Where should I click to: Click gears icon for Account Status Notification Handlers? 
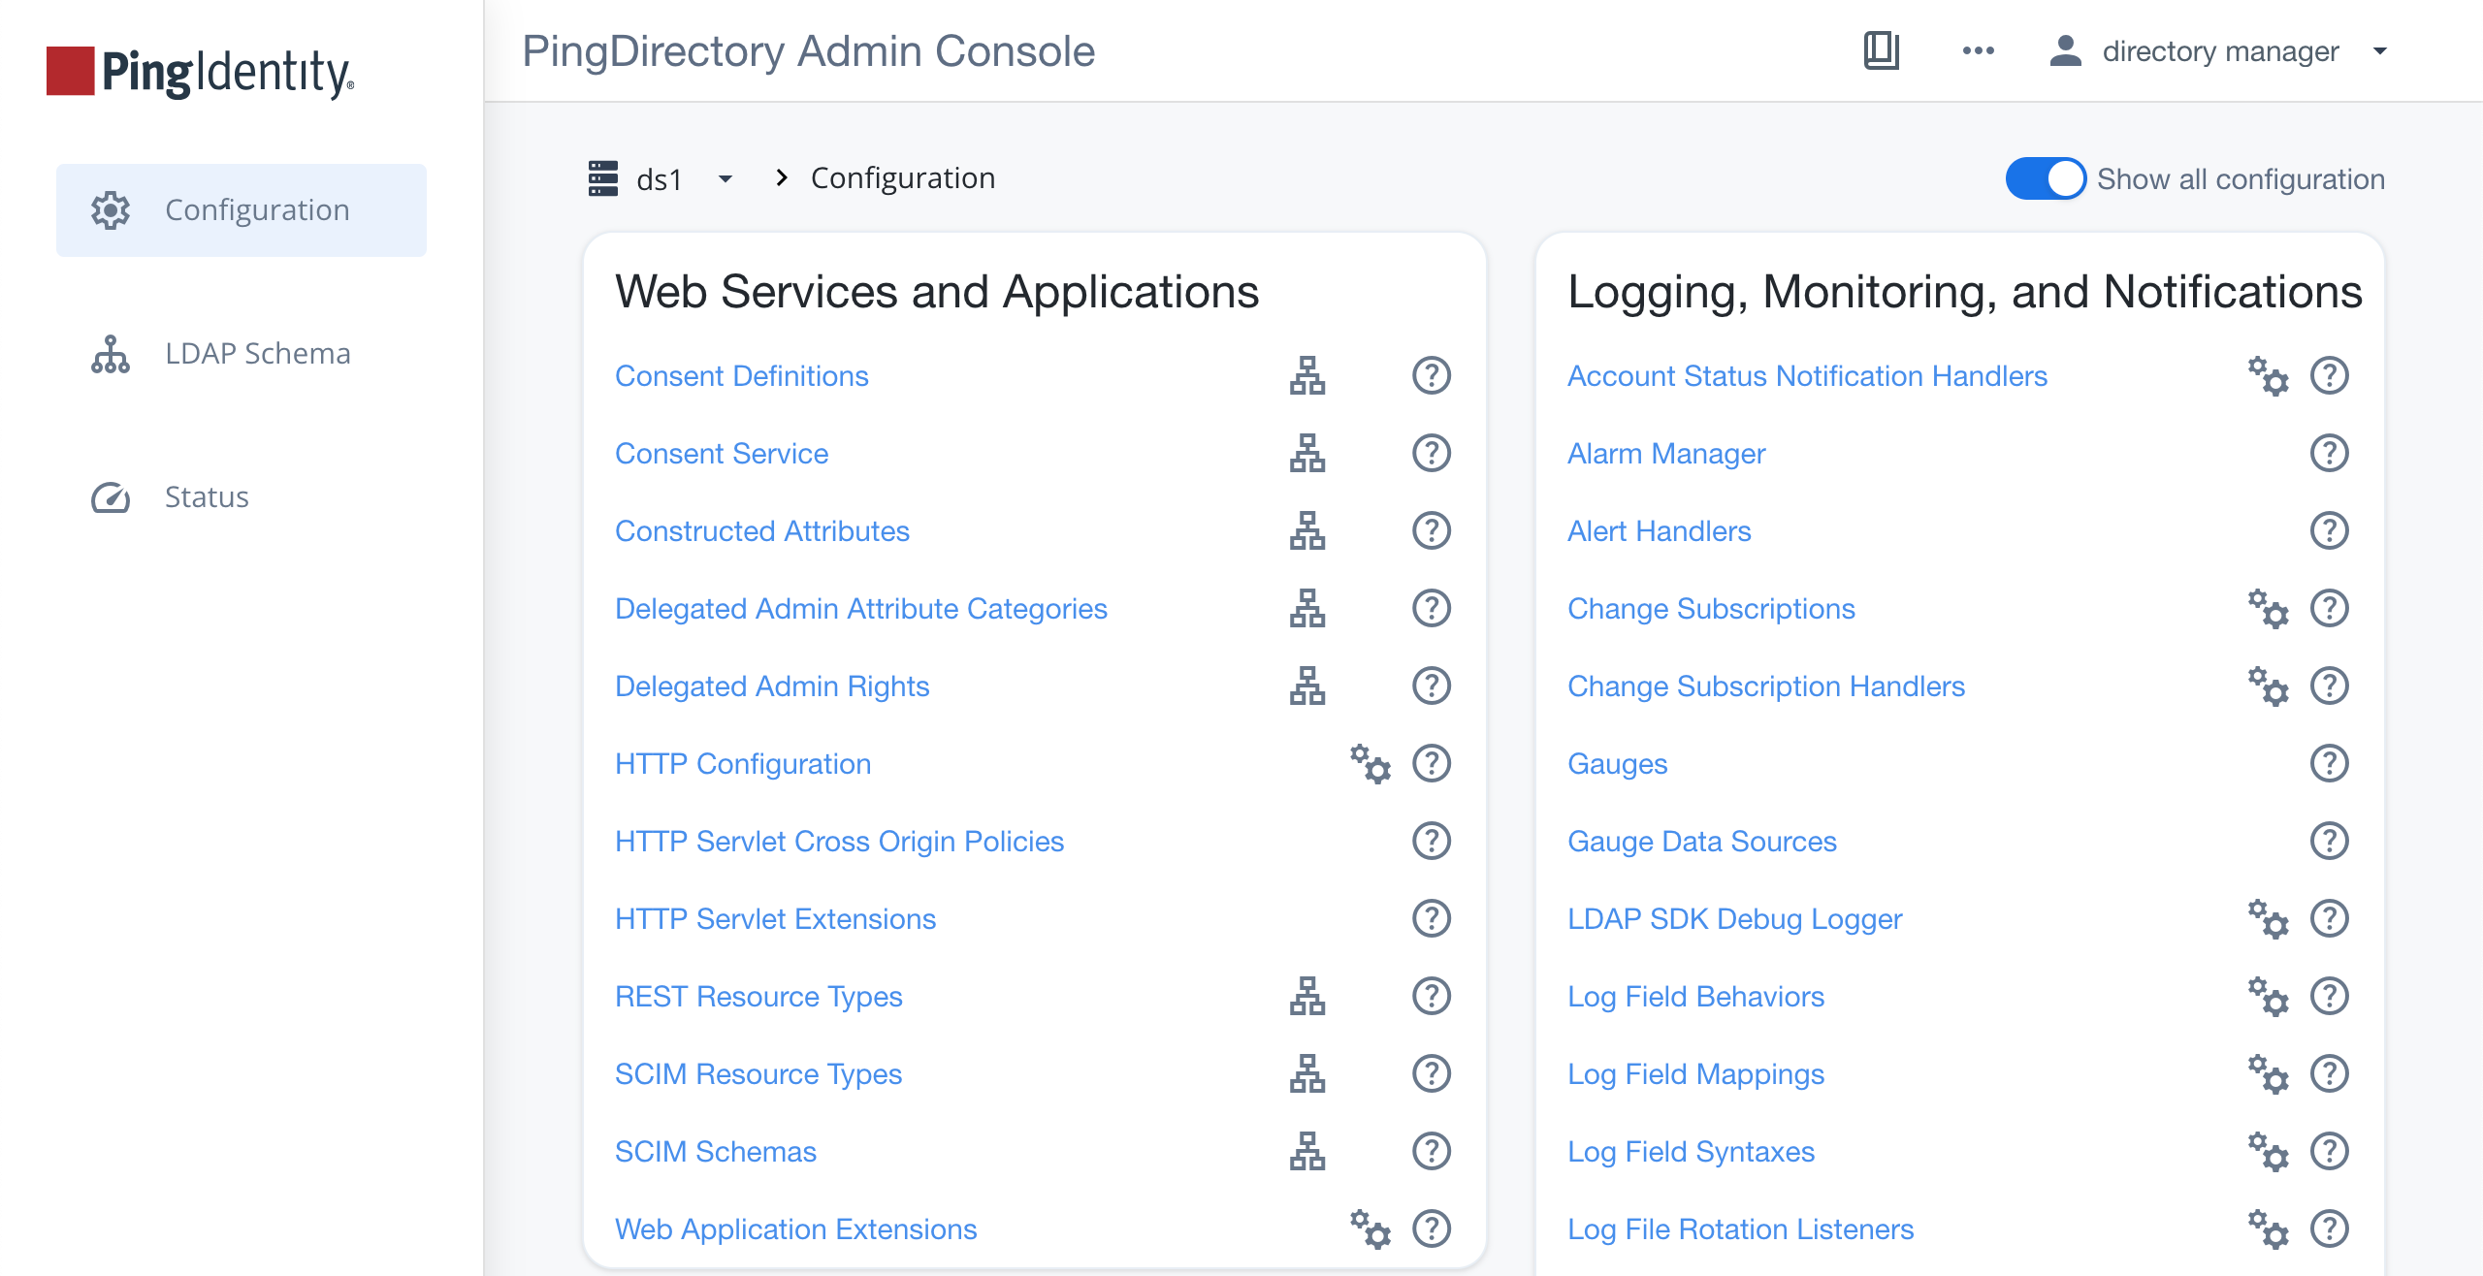tap(2269, 376)
